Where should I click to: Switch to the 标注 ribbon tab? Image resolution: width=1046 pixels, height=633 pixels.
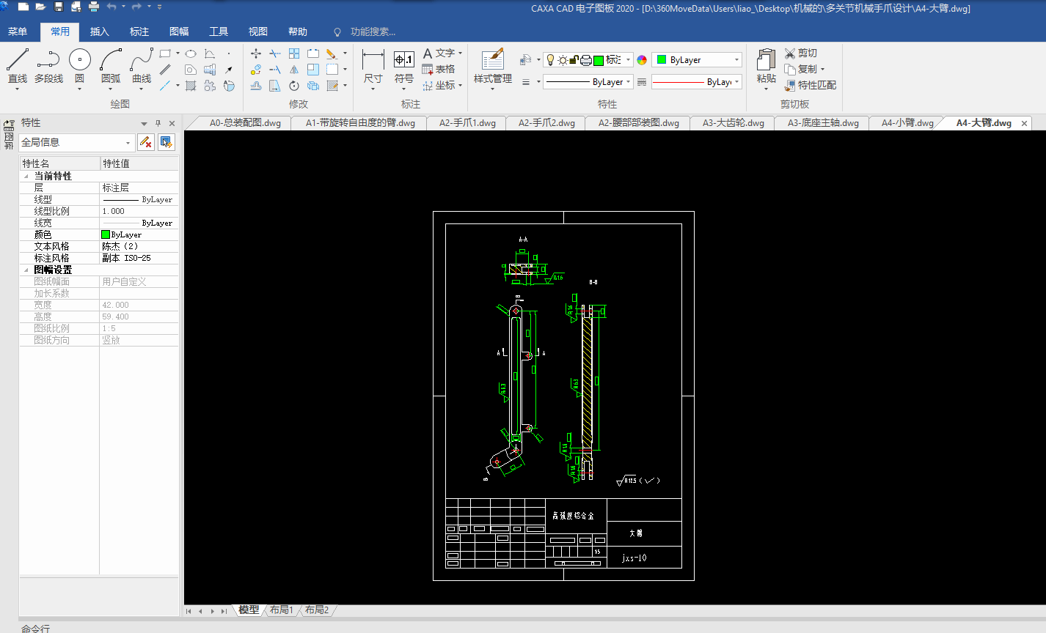point(139,32)
